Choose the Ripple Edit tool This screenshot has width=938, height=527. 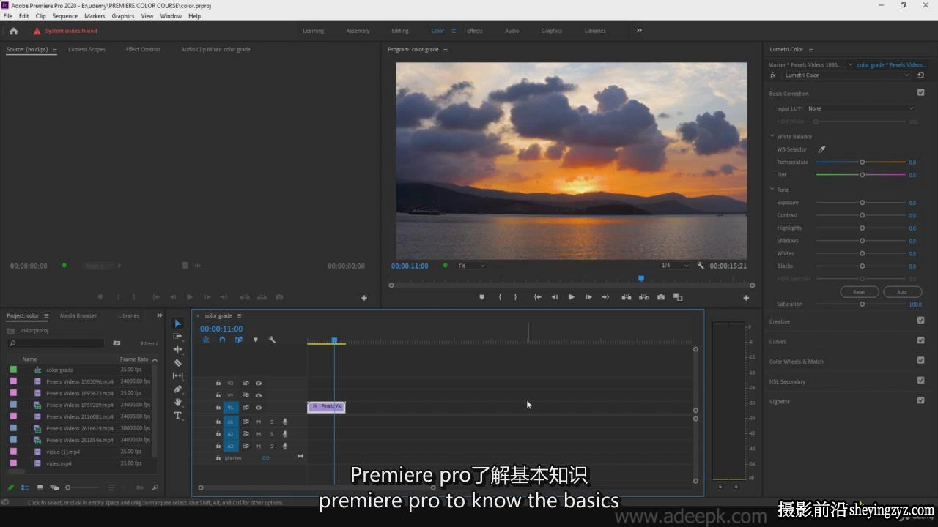177,349
